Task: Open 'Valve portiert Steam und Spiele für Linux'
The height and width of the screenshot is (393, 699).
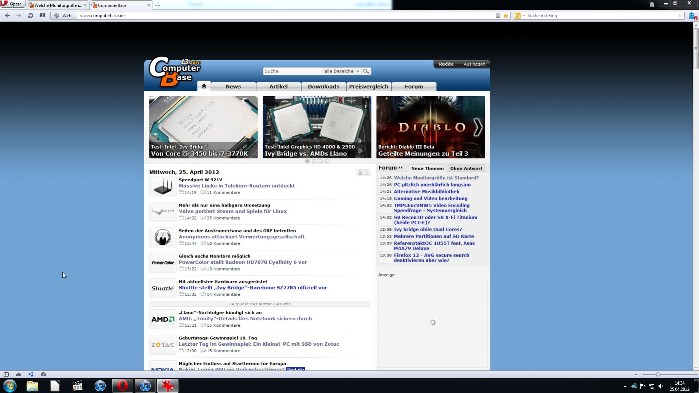Action: point(233,211)
